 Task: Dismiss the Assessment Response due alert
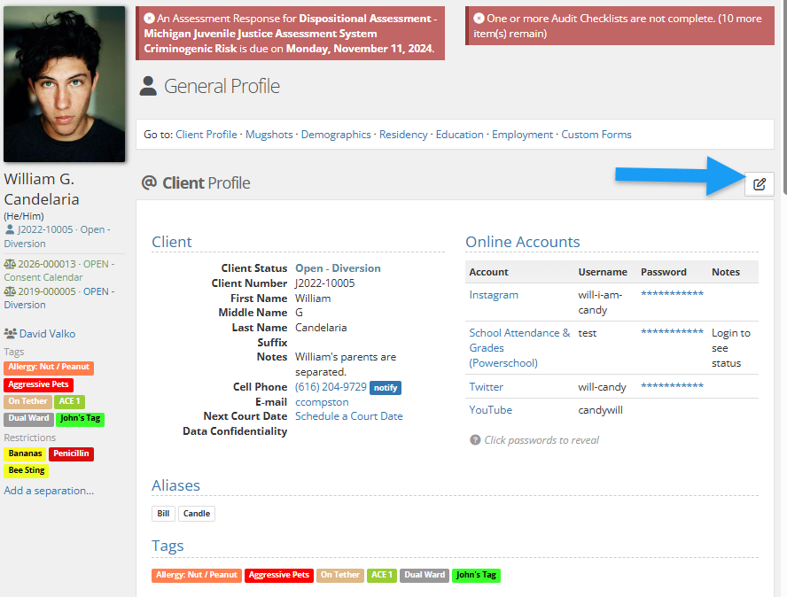coord(149,19)
